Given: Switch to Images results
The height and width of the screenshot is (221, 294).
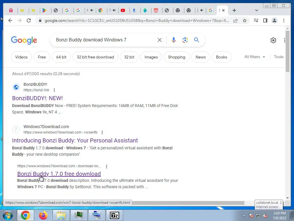Looking at the screenshot, I should (151, 57).
